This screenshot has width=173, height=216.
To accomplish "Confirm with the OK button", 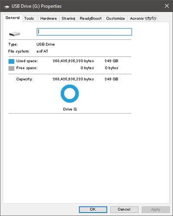I will pos(93,210).
